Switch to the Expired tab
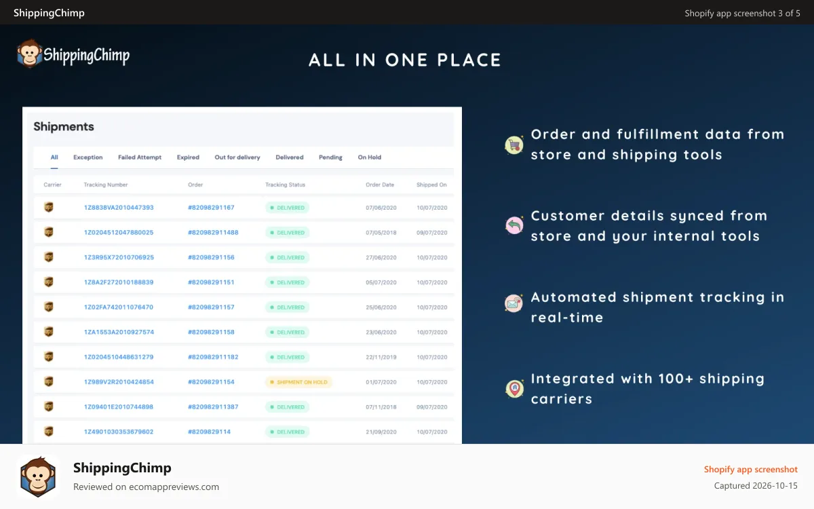814x509 pixels. pos(188,157)
